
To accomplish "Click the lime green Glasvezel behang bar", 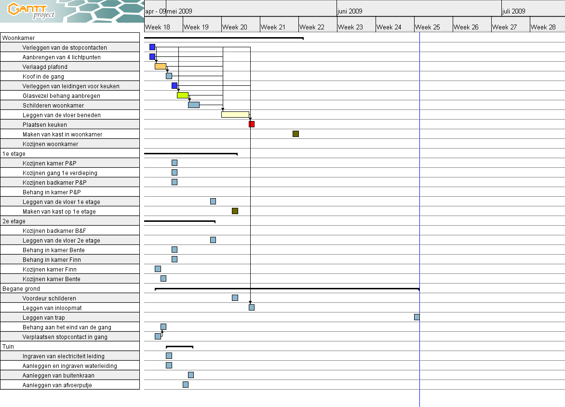I will pos(182,95).
